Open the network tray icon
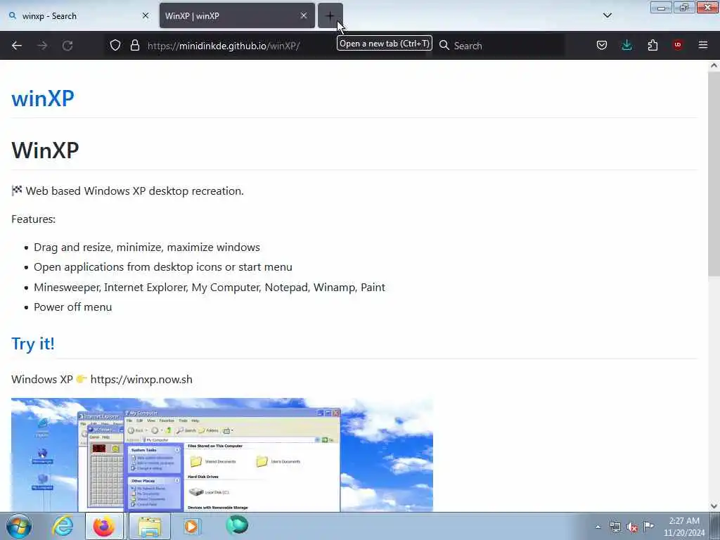The width and height of the screenshot is (720, 540). (615, 527)
